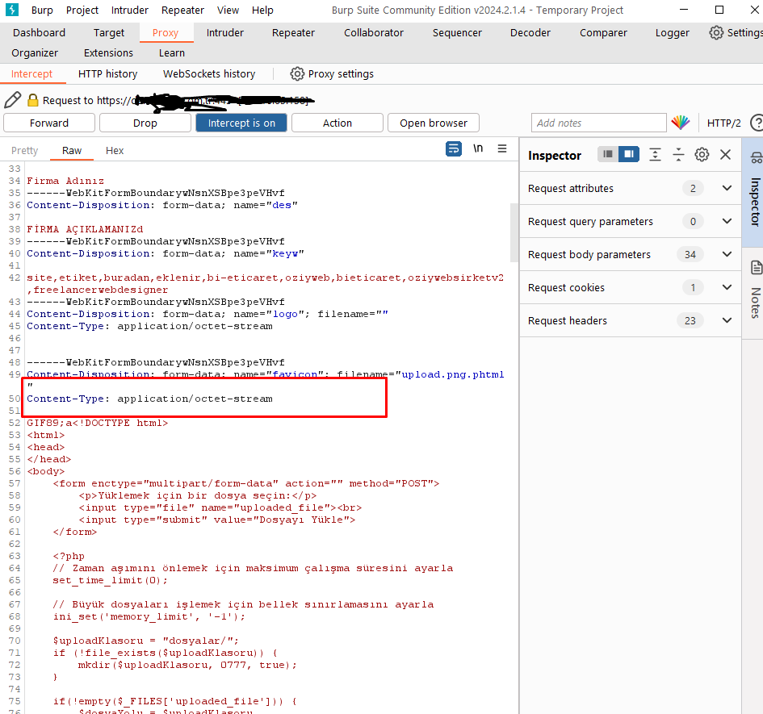Click the Open browser button
Screen dimensions: 763x714
pyautogui.click(x=434, y=123)
